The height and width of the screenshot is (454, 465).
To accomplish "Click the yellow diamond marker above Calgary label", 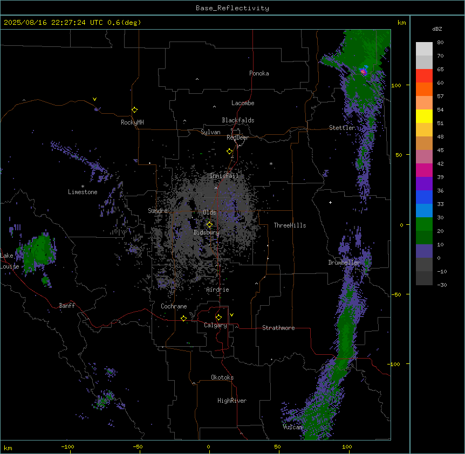I will (x=219, y=318).
